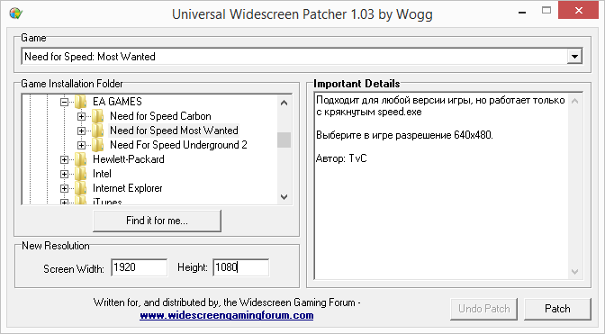Select Need For Speed Underground 2 folder
The image size is (605, 334).
(x=178, y=145)
